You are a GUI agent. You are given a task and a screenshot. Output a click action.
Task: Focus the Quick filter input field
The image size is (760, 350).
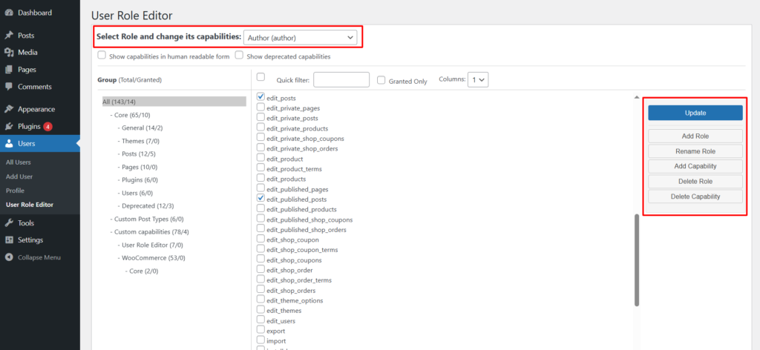point(341,80)
